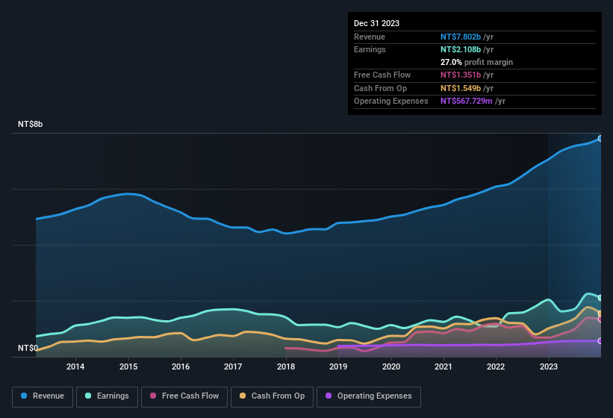Select the 2023 x-axis label
This screenshot has height=418, width=613.
tap(549, 366)
